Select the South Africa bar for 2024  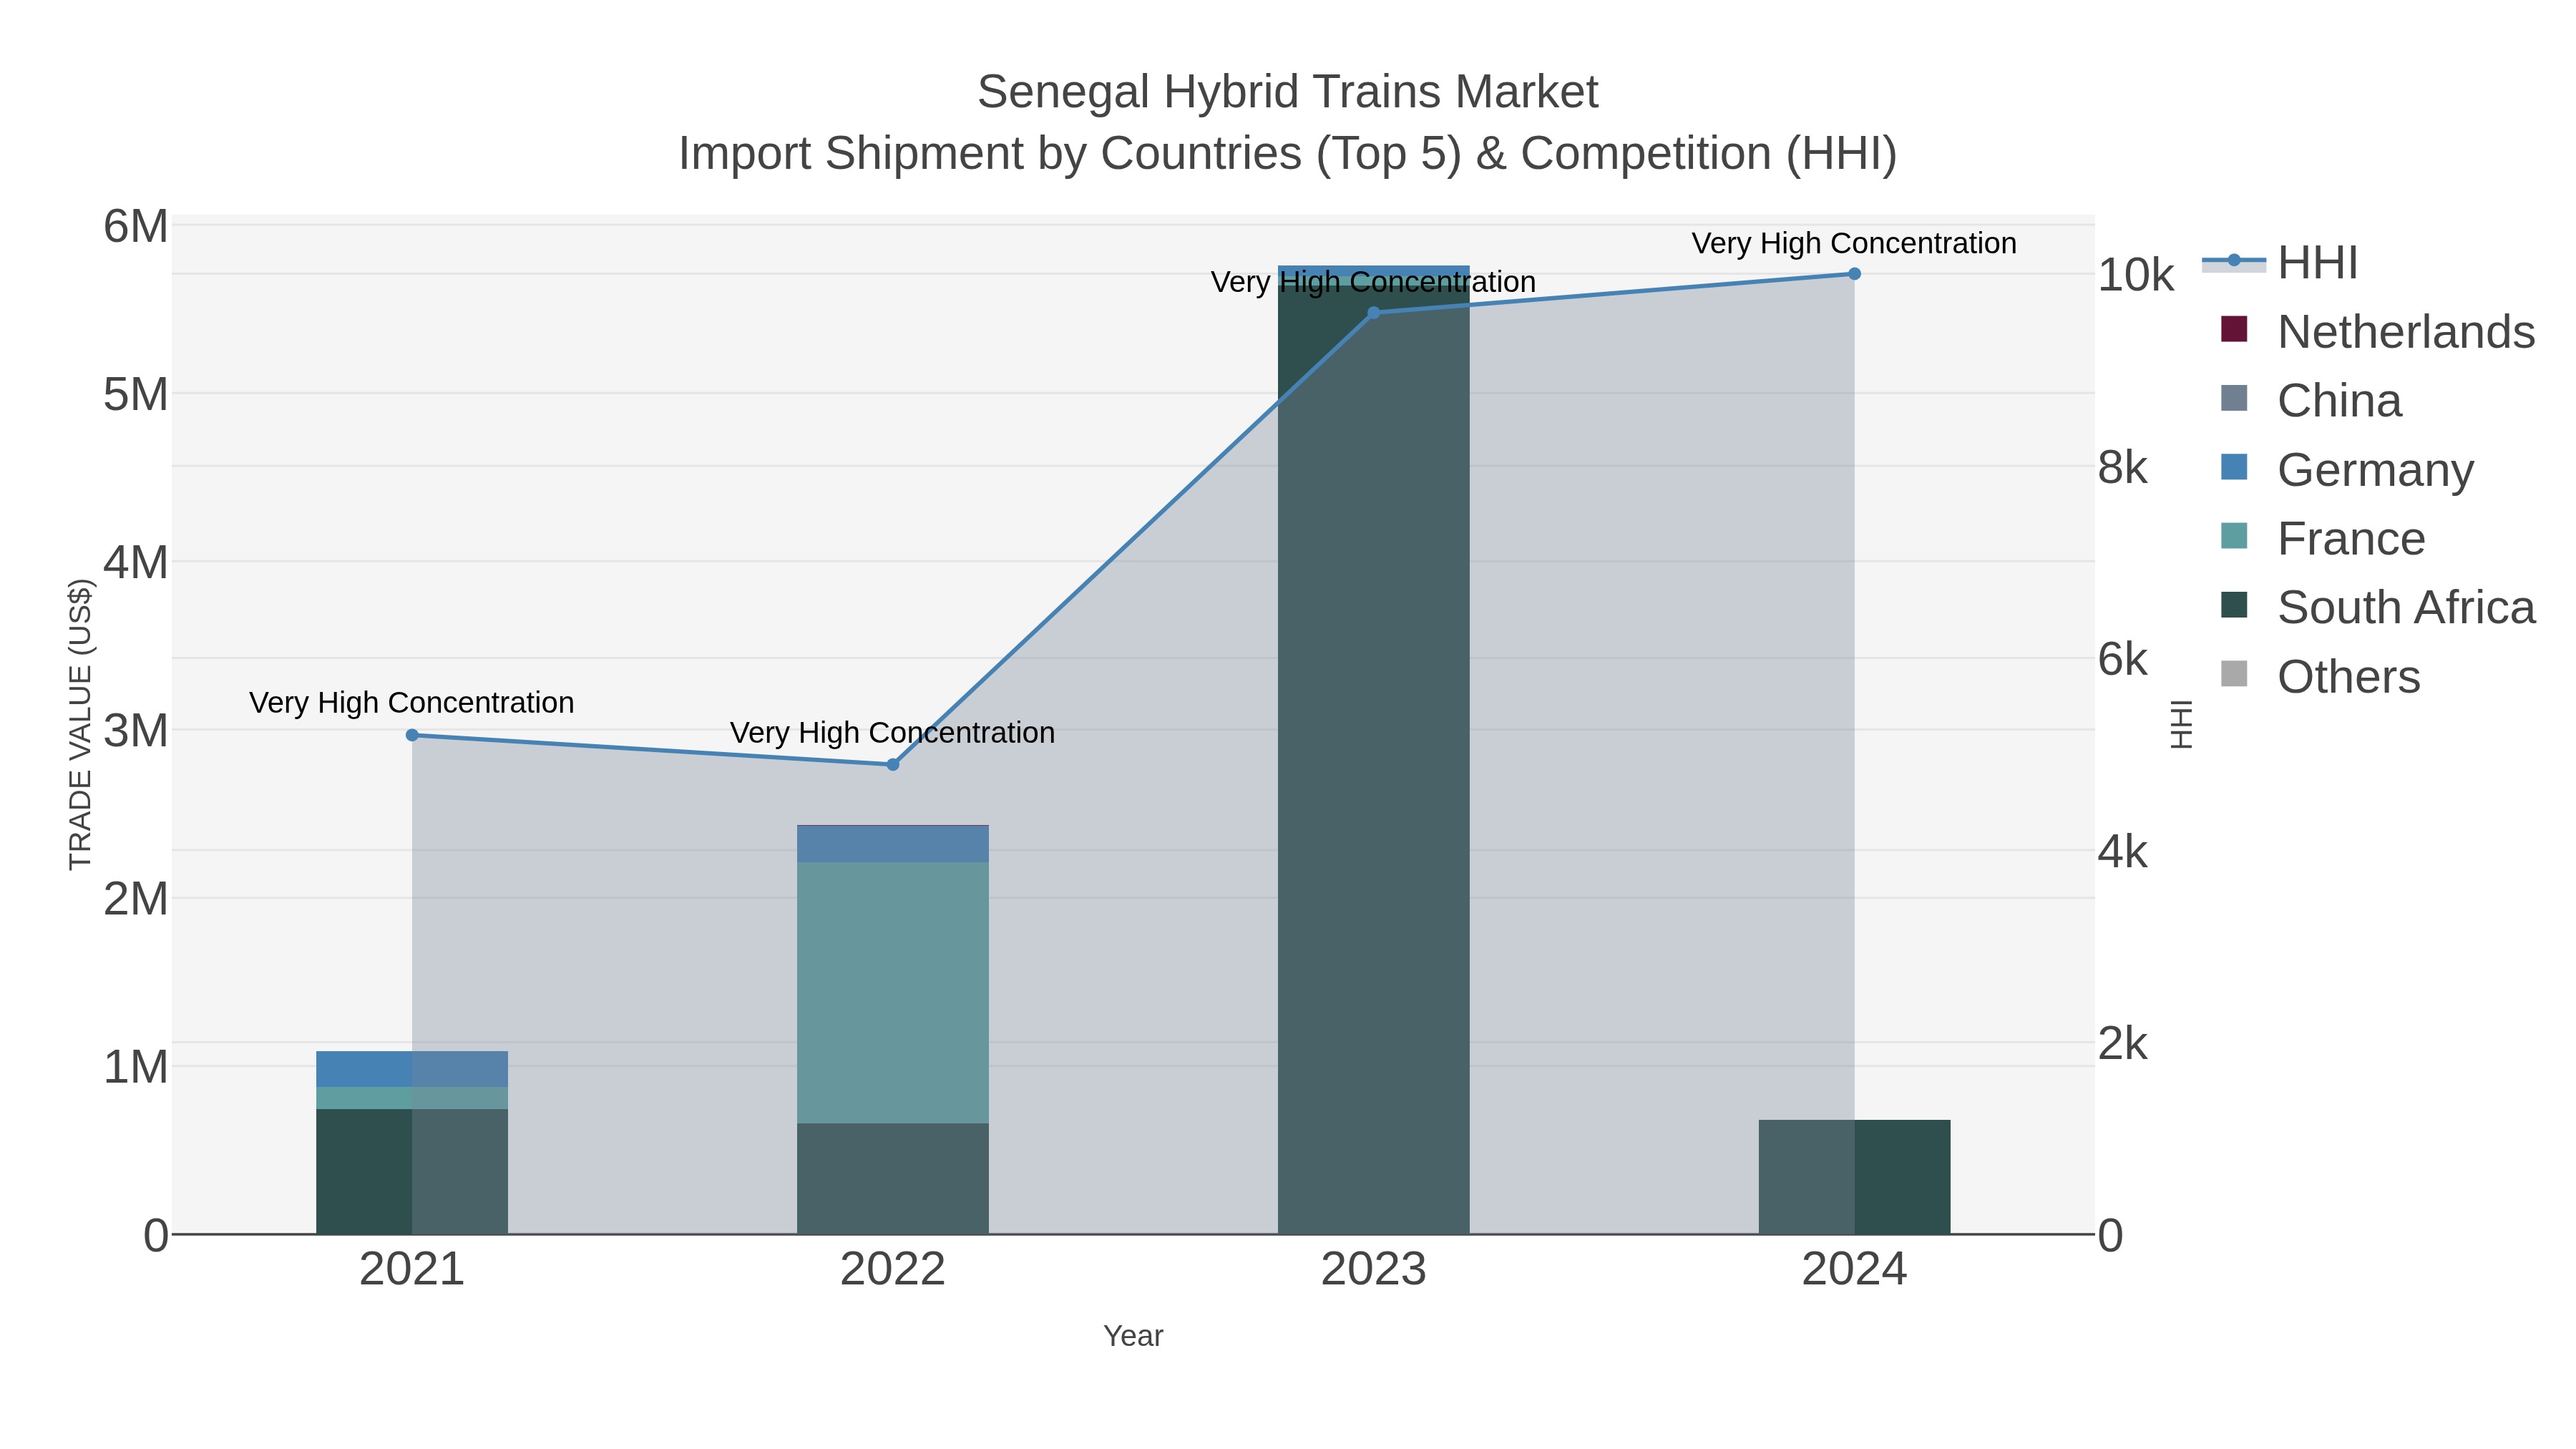[1854, 1177]
